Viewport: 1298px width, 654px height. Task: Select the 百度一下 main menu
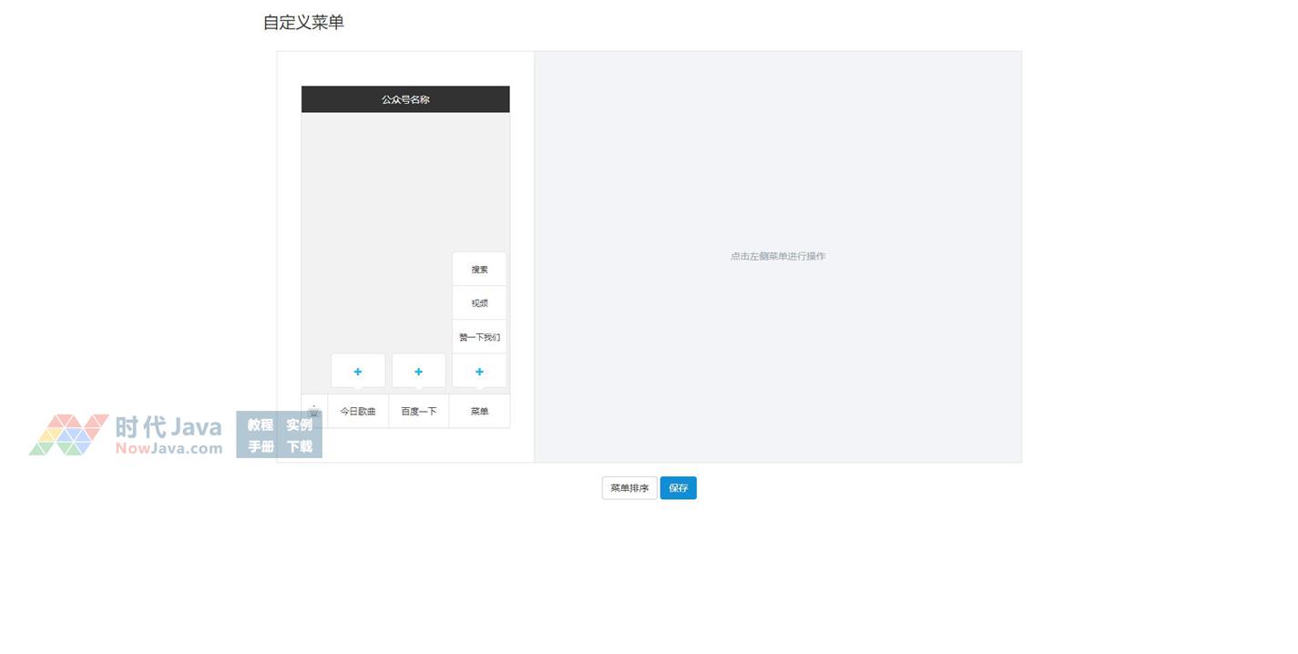pos(419,412)
